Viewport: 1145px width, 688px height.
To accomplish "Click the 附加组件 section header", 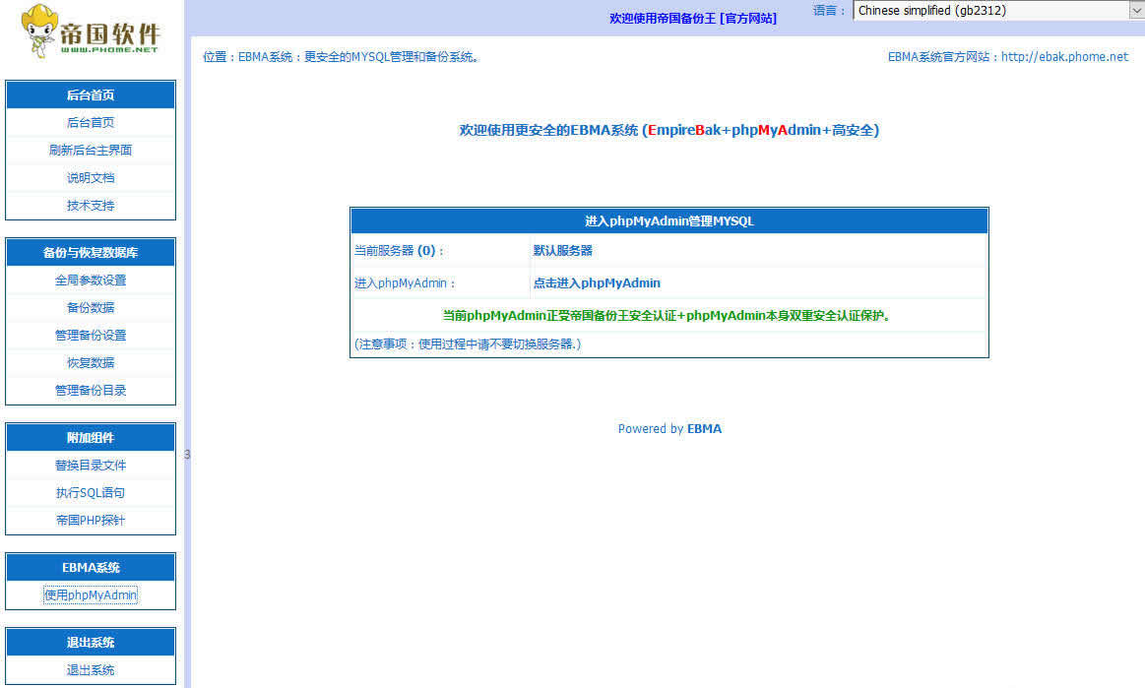I will (x=91, y=437).
